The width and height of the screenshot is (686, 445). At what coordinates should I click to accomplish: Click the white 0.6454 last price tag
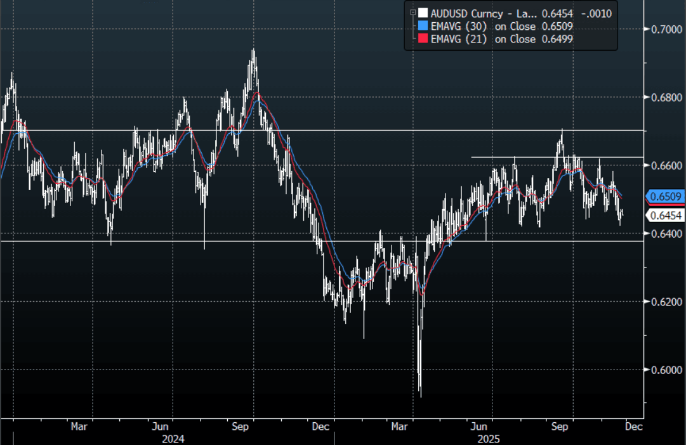click(664, 216)
